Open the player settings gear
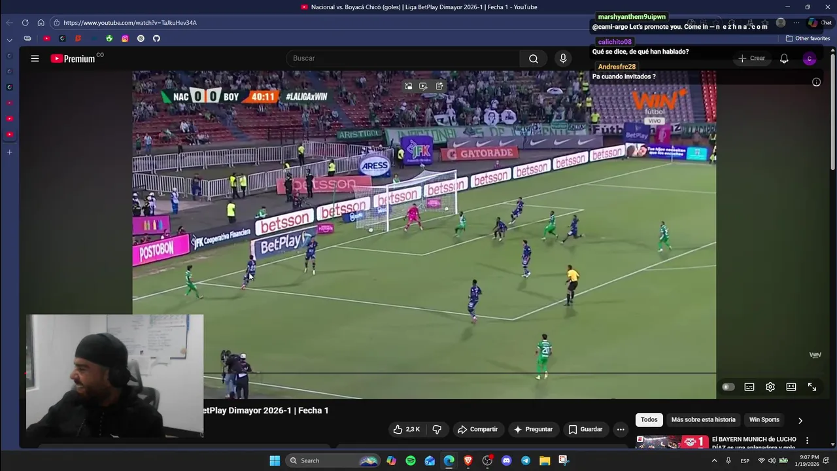The image size is (837, 471). (x=770, y=387)
